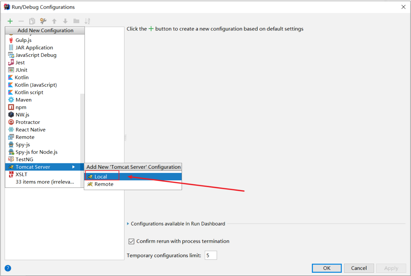The width and height of the screenshot is (411, 276).
Task: Click the green Add New Configuration plus icon
Action: point(10,21)
